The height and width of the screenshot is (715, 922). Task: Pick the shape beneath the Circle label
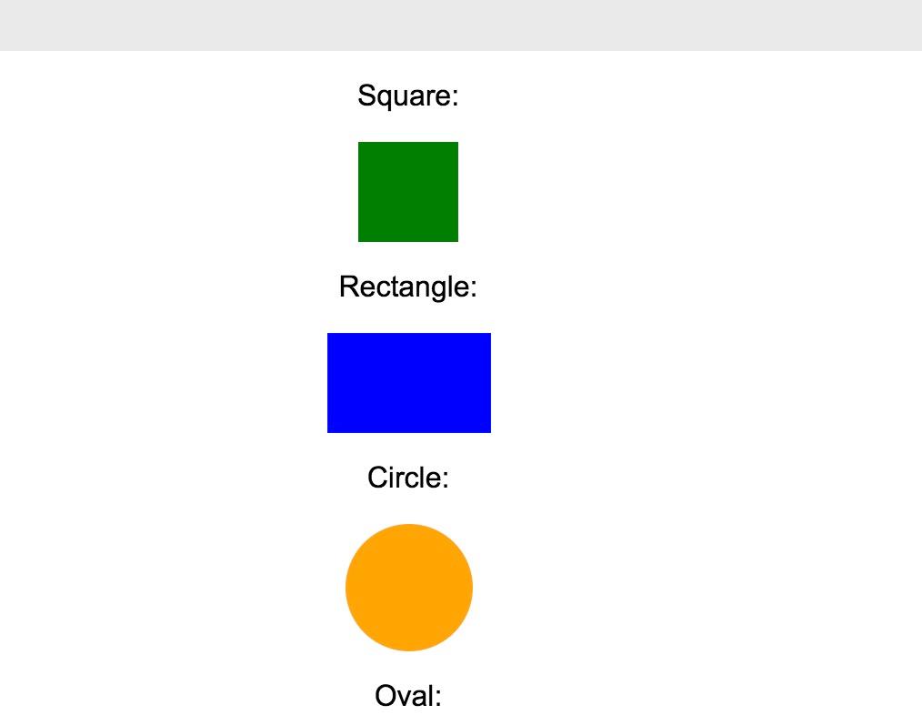click(x=409, y=588)
